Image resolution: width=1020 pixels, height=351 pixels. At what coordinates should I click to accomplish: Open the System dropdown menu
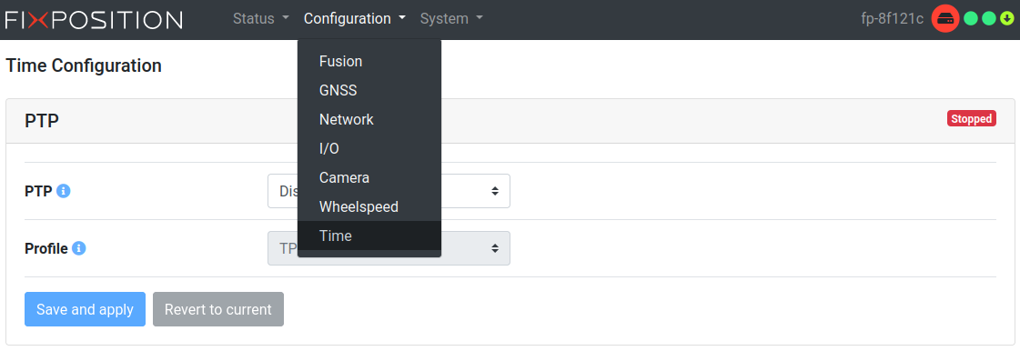click(x=451, y=19)
